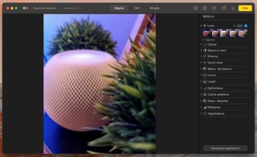Expand the Colore selettivo chevron

point(201,94)
